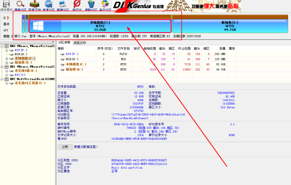
Task: Select 老毛桃PE工具盘(Y:) in the tree
Action: click(30, 83)
